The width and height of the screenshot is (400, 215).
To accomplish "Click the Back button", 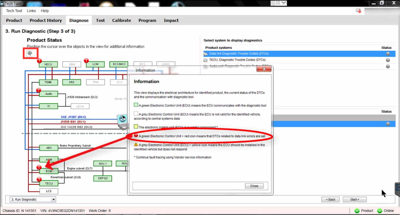I will coord(330,200).
